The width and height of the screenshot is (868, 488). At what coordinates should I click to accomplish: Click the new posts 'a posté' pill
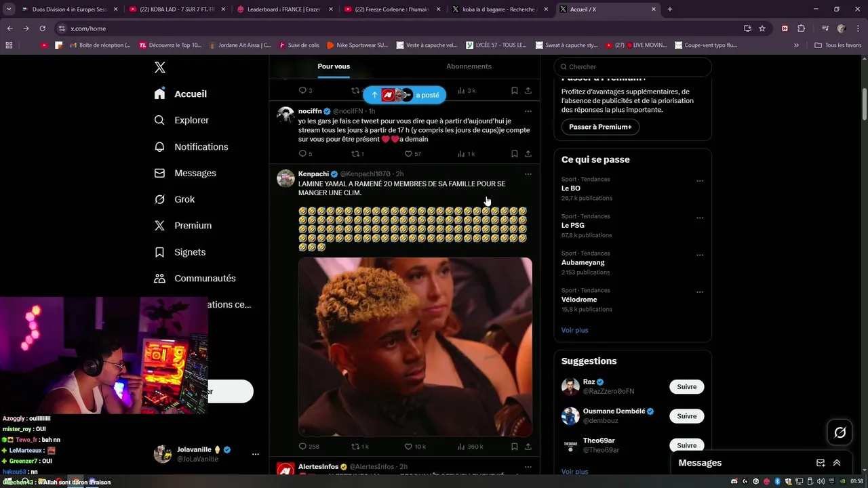(x=404, y=95)
